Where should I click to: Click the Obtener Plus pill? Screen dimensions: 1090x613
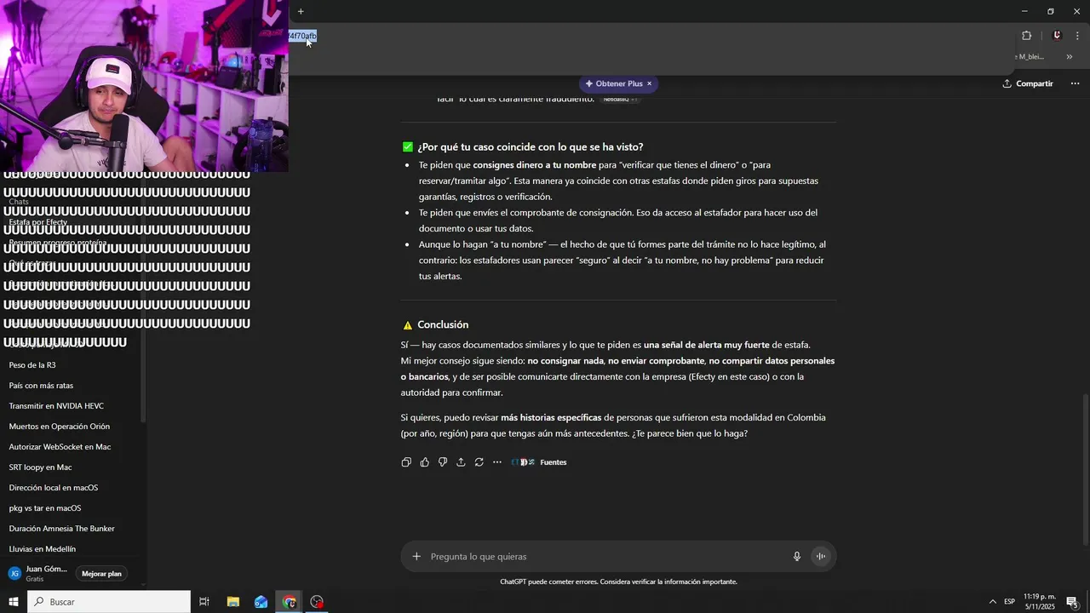[x=614, y=83]
